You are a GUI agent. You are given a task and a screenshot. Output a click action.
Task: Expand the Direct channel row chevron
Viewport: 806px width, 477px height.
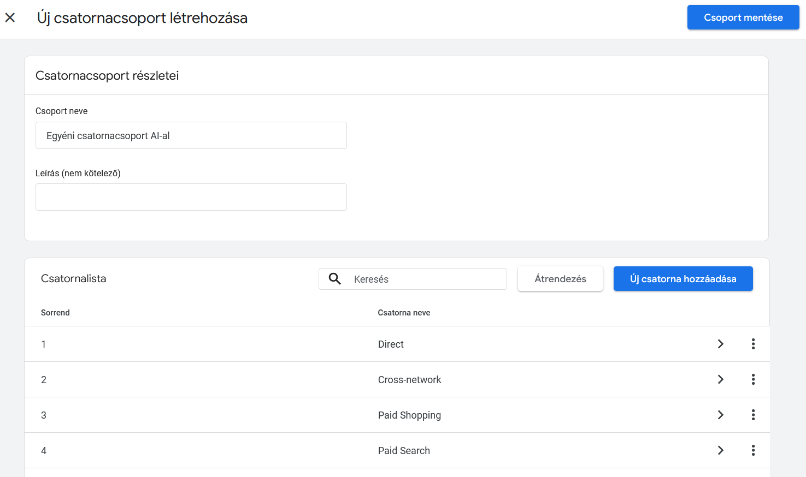coord(720,344)
